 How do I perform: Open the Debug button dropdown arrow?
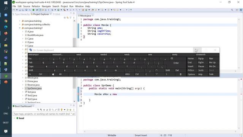[55, 10]
